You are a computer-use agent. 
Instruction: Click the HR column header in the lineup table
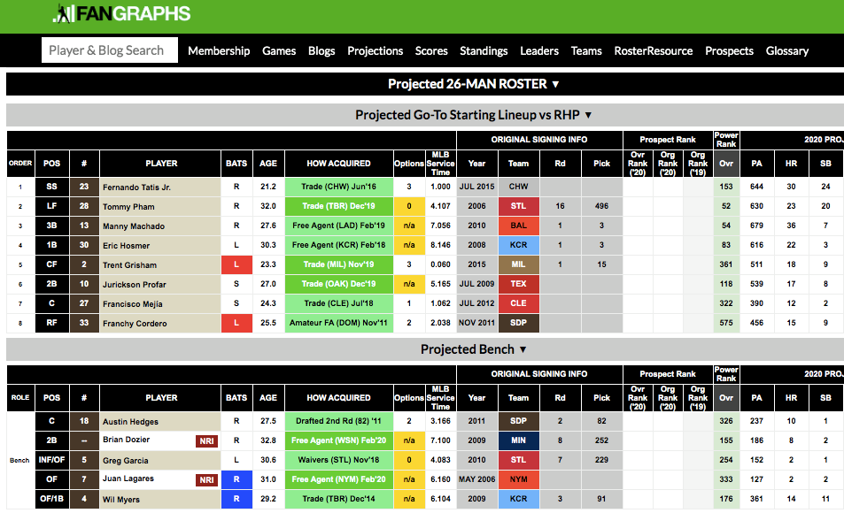(791, 164)
